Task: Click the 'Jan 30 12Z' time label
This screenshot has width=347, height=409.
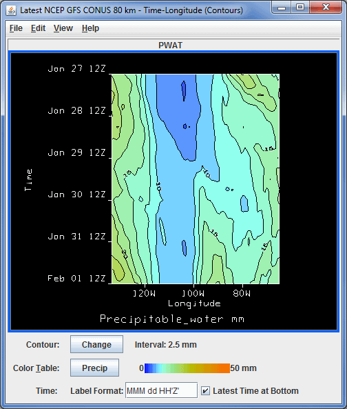Action: pyautogui.click(x=76, y=194)
